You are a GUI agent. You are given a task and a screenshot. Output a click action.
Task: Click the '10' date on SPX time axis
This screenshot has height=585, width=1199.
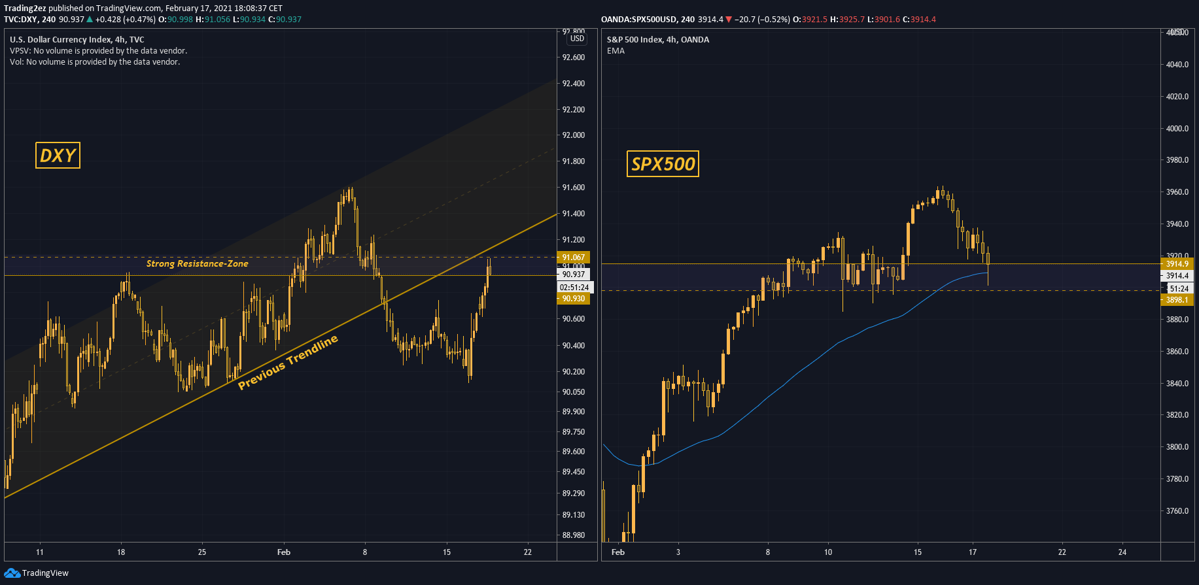[x=828, y=552]
